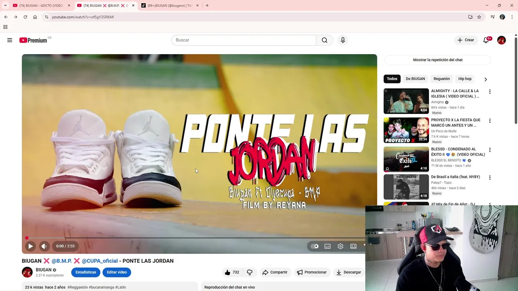Dislike the video with thumbs down
Screen dimensions: 518x291
tap(250, 272)
